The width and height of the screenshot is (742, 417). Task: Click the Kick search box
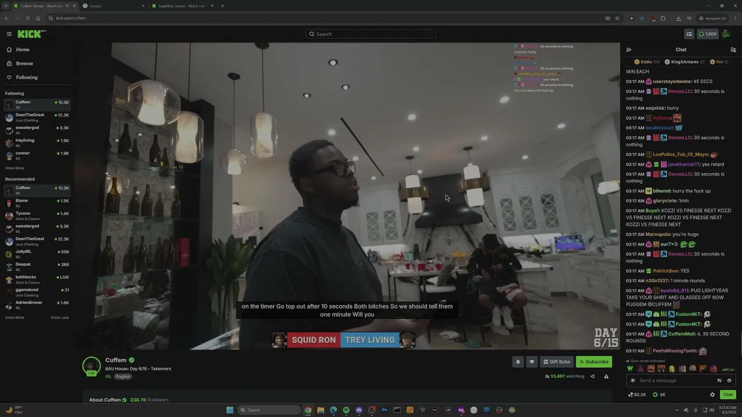[x=370, y=34]
